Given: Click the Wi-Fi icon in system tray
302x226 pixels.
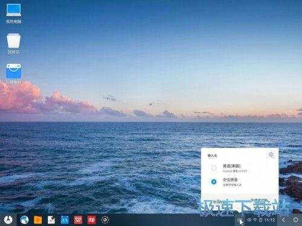Looking at the screenshot, I should click(255, 220).
